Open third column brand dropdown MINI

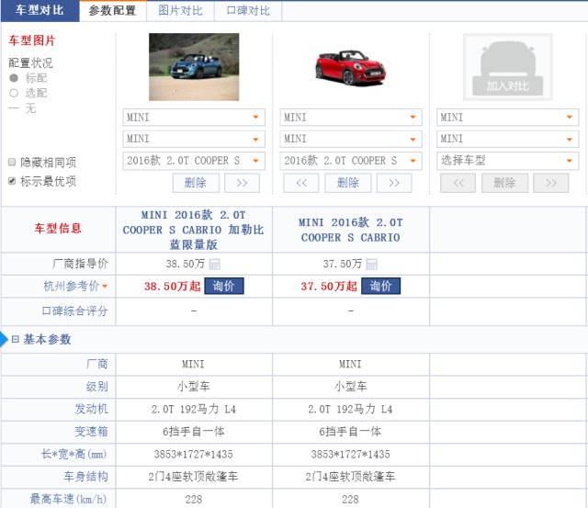coord(507,118)
